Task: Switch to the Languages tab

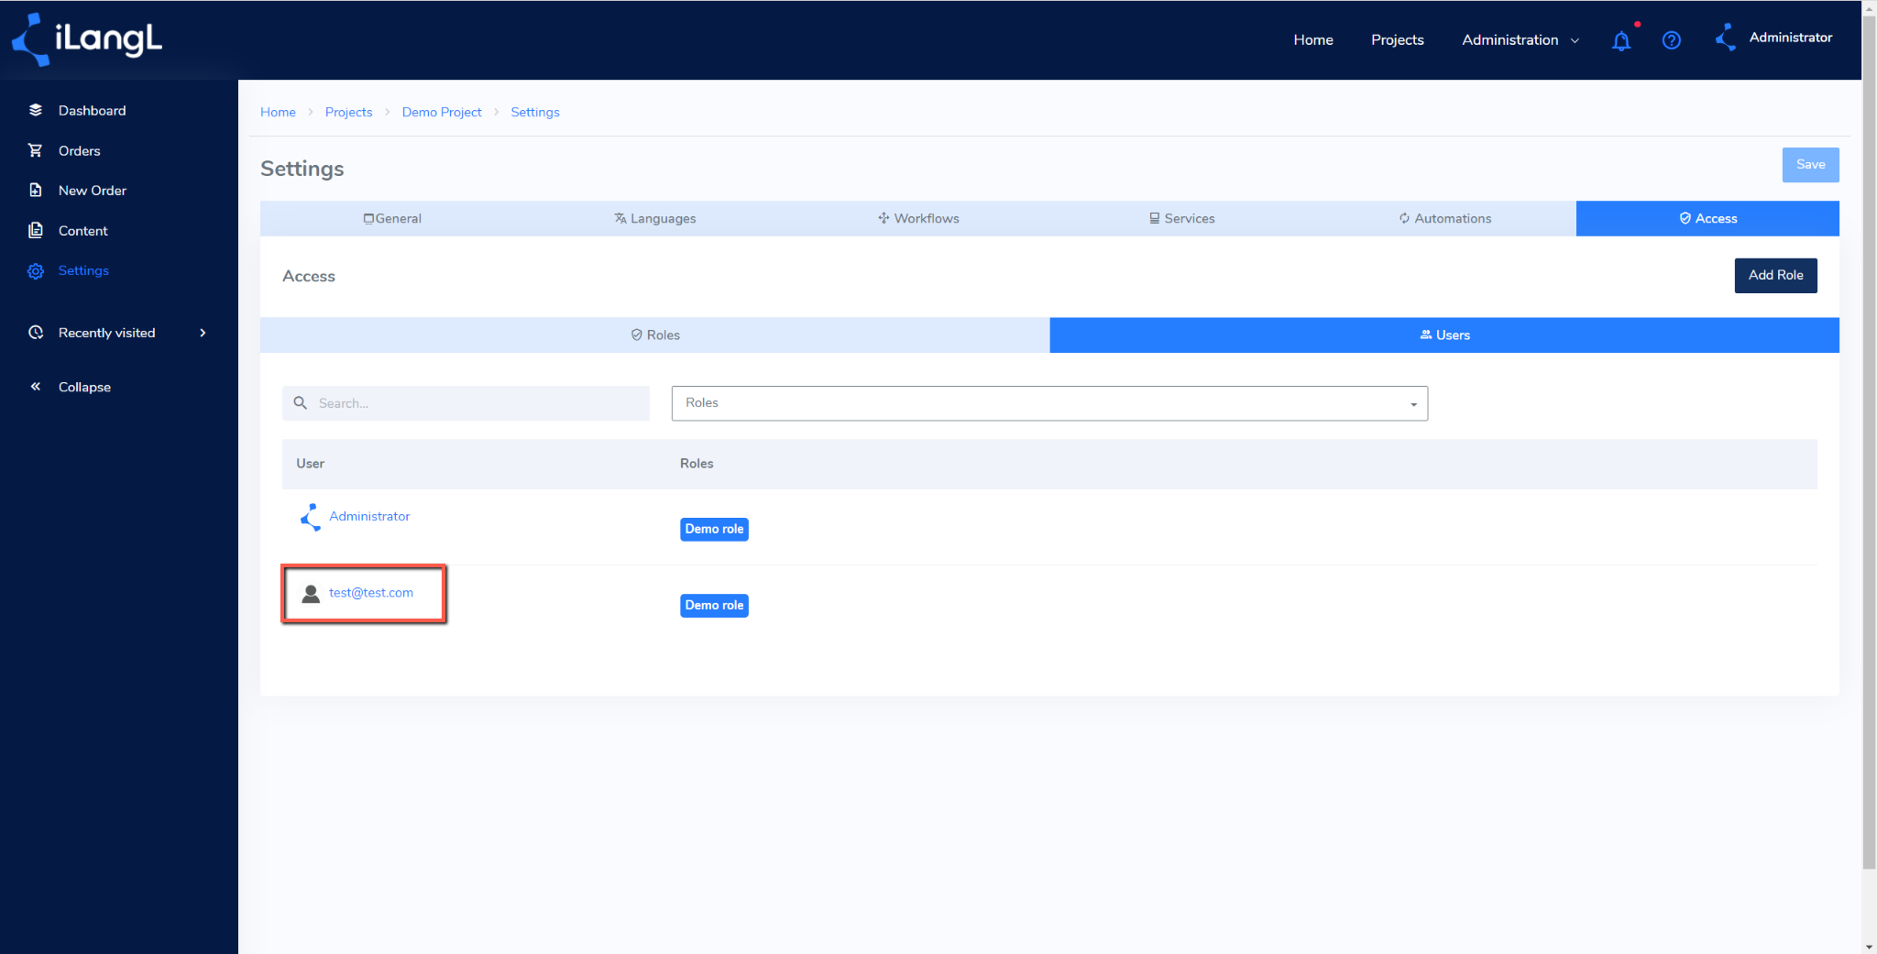Action: click(x=655, y=218)
